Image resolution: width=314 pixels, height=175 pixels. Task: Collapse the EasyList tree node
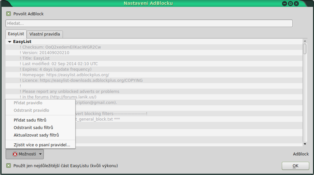(9, 42)
